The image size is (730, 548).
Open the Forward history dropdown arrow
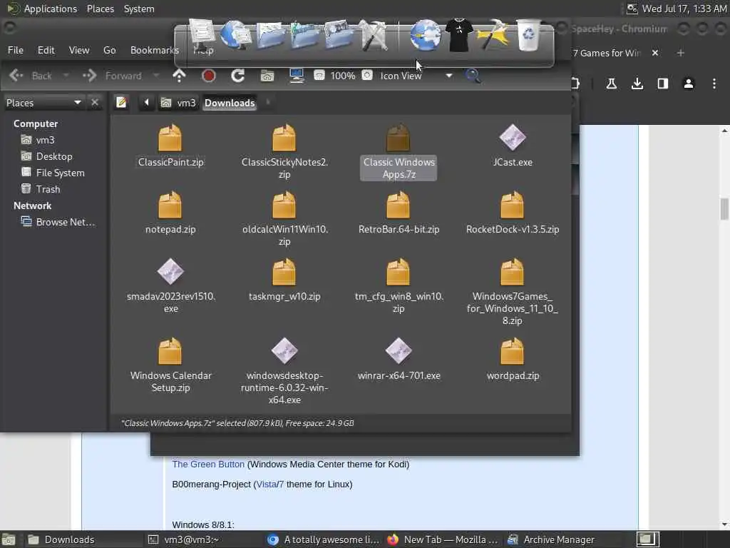tap(156, 76)
